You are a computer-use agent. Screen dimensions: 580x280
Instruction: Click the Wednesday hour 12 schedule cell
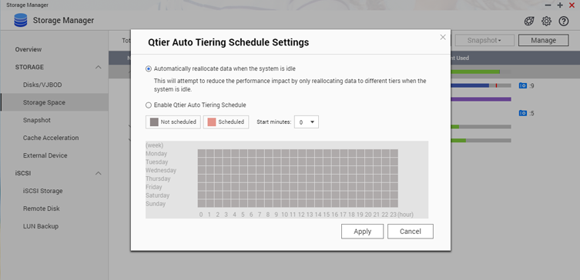(302, 170)
